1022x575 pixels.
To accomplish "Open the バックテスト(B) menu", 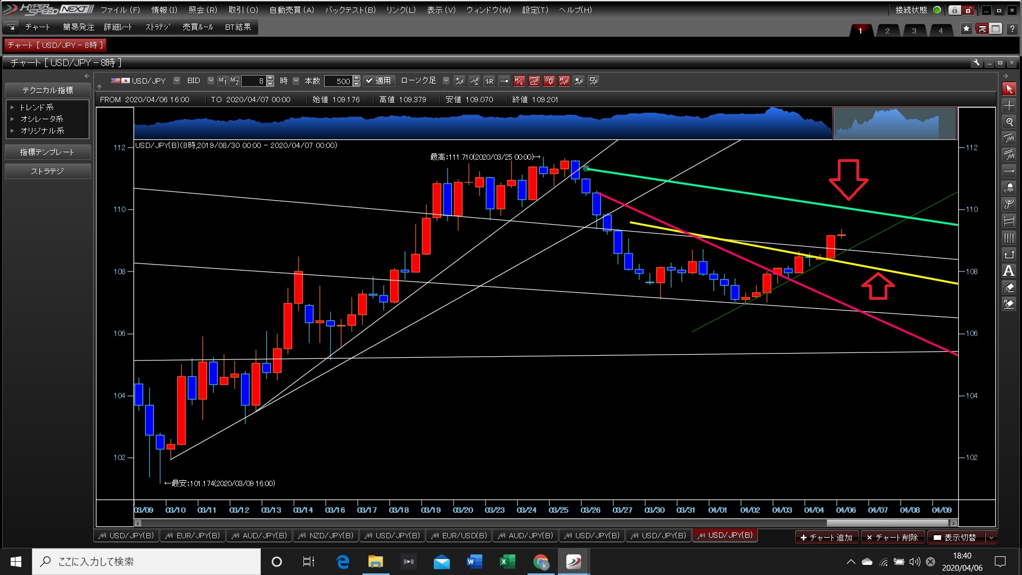I will tap(350, 10).
